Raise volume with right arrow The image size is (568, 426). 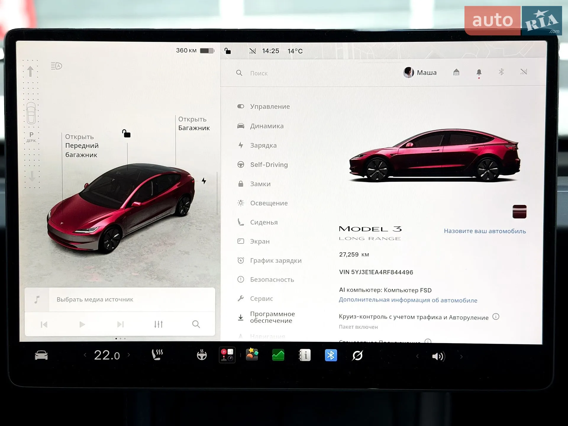point(461,357)
